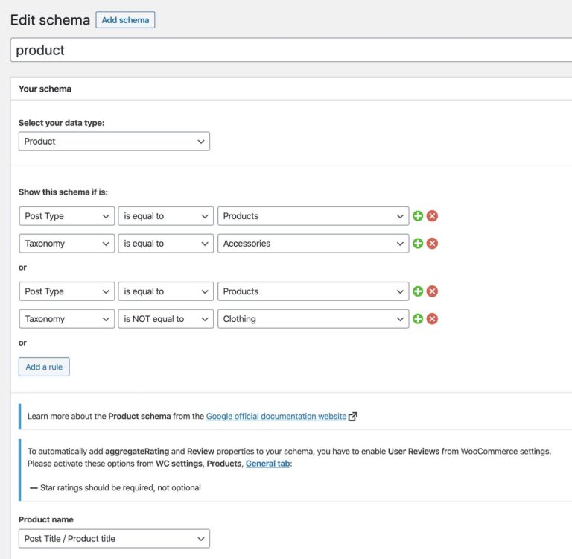Open the first Post Type condition dropdown

coord(67,216)
